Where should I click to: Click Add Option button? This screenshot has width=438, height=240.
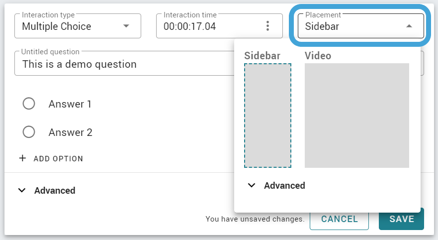51,159
